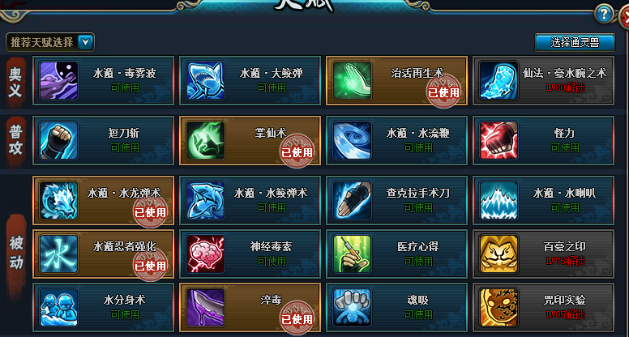Switch to the 被动 category tab
Image resolution: width=629 pixels, height=337 pixels.
[16, 253]
